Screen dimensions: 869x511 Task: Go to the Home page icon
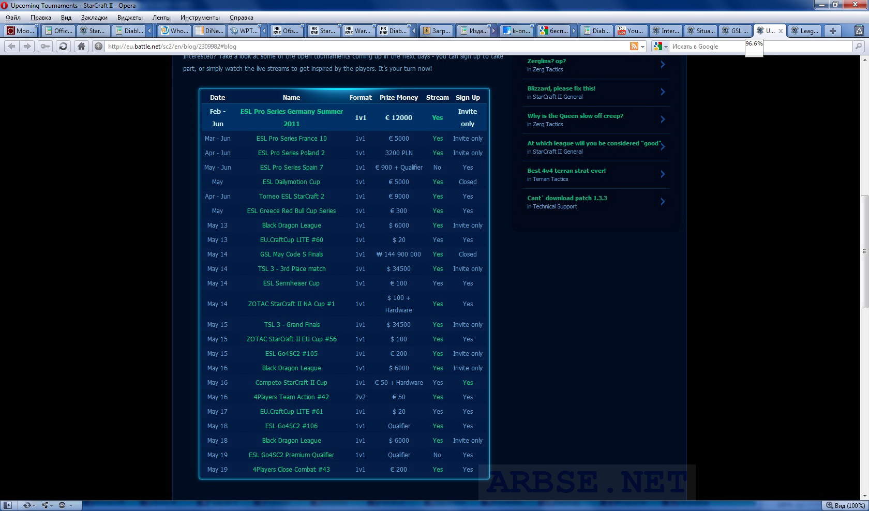coord(81,46)
